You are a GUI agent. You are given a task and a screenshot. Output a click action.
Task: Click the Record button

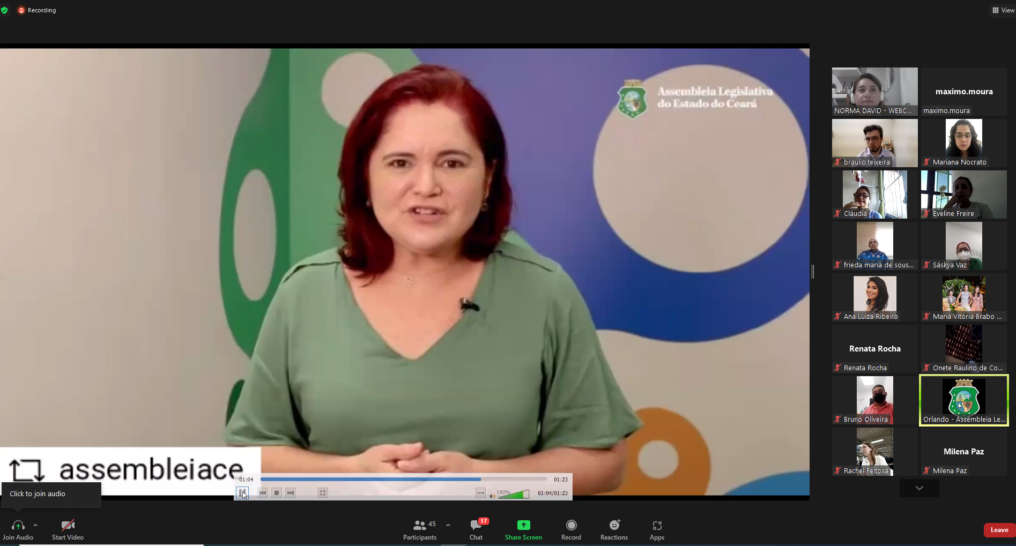tap(571, 529)
